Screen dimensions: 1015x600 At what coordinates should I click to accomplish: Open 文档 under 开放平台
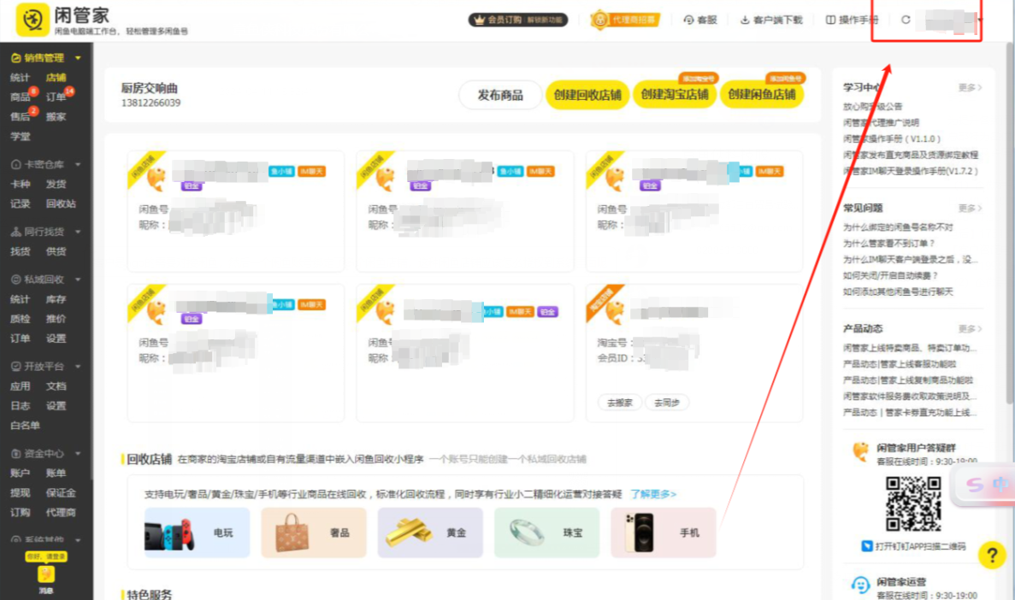click(56, 386)
